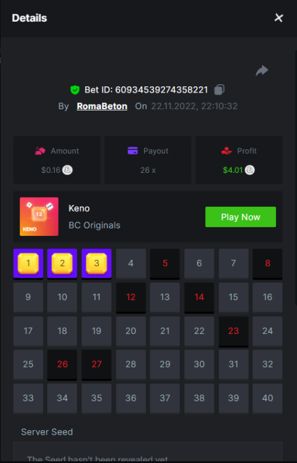
Task: Open the Keno game thumbnail
Action: point(39,217)
